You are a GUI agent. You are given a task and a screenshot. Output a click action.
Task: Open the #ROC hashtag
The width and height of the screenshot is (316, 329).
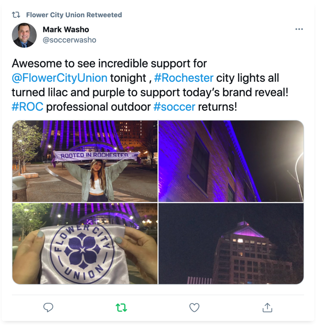click(x=28, y=107)
